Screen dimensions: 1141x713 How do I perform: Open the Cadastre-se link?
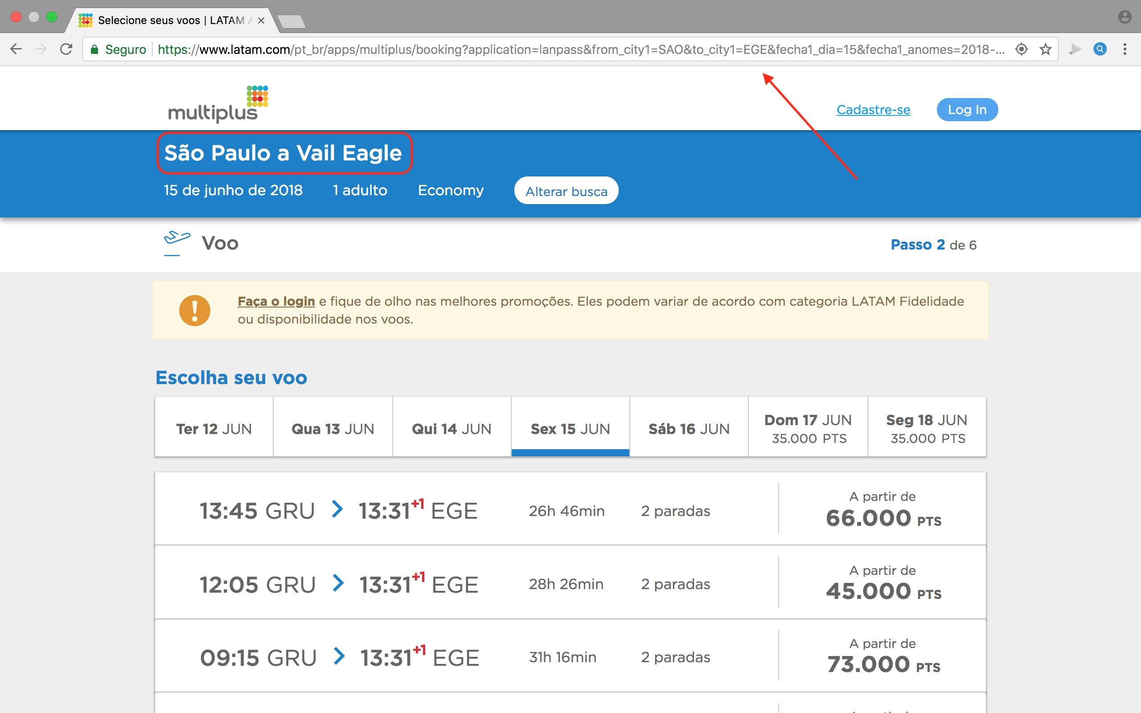[x=873, y=110]
